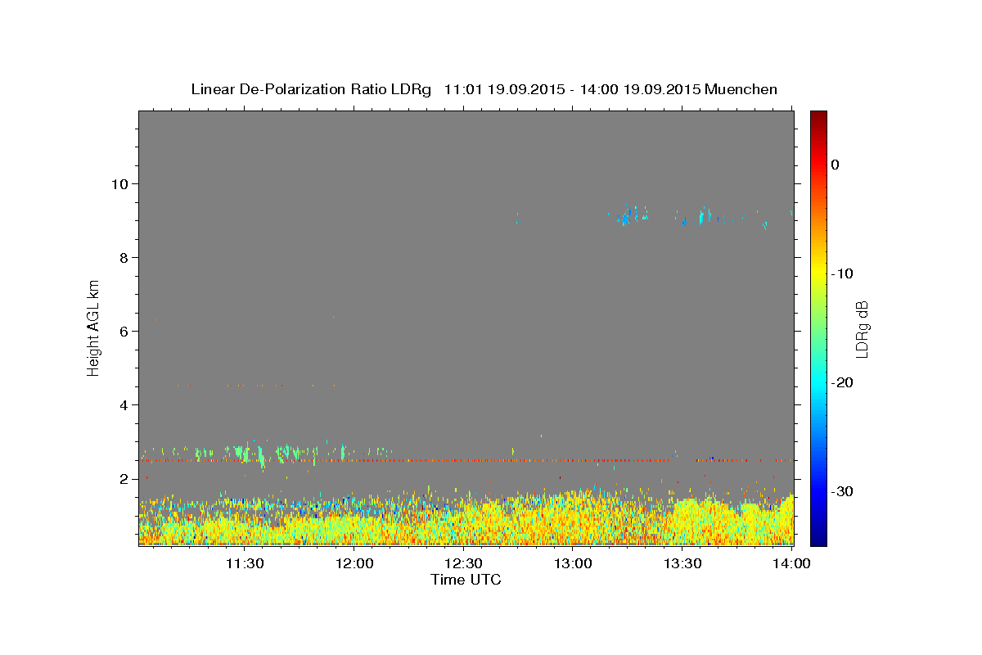Click the dark blue bottom of colorbar
The height and width of the screenshot is (655, 982).
pyautogui.click(x=818, y=539)
